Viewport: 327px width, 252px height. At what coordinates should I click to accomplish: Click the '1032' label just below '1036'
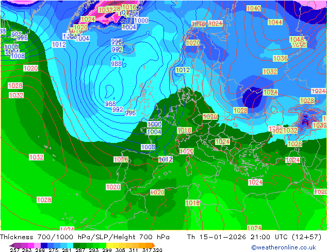pos(270,71)
